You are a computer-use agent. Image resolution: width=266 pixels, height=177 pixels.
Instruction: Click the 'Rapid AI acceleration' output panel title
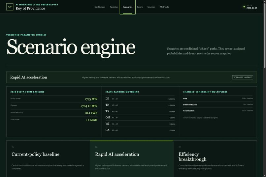[29, 77]
